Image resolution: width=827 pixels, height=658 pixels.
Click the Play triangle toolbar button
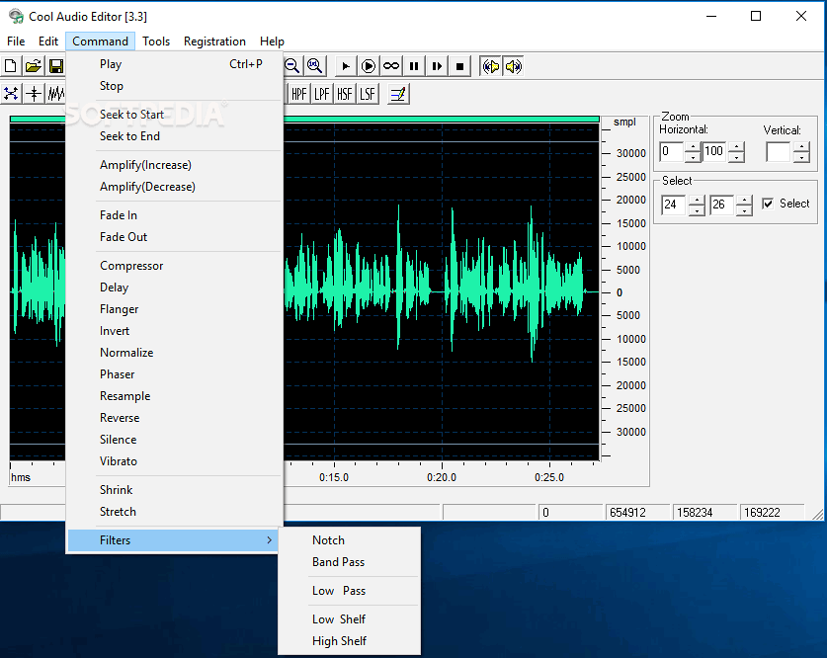click(x=346, y=66)
